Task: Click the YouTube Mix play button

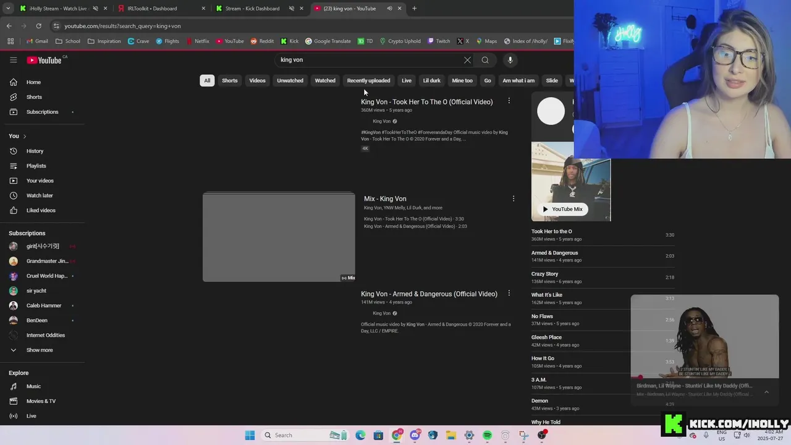Action: (562, 209)
